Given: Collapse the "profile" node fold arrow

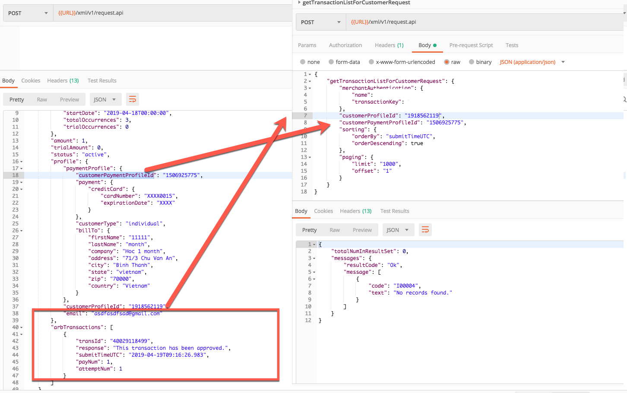Looking at the screenshot, I should pyautogui.click(x=22, y=162).
